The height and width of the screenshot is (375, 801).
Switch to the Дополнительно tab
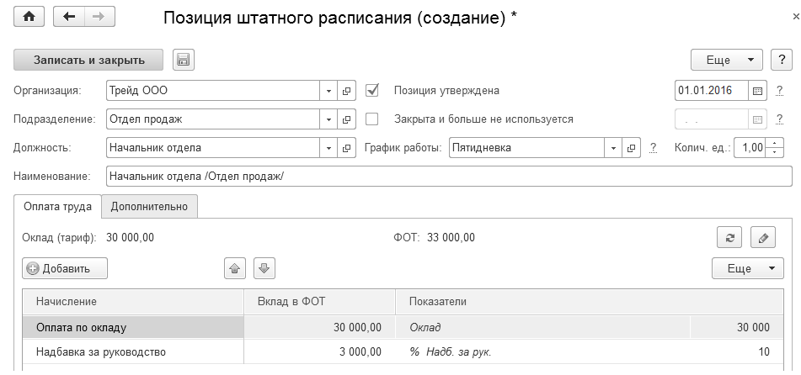(x=149, y=206)
